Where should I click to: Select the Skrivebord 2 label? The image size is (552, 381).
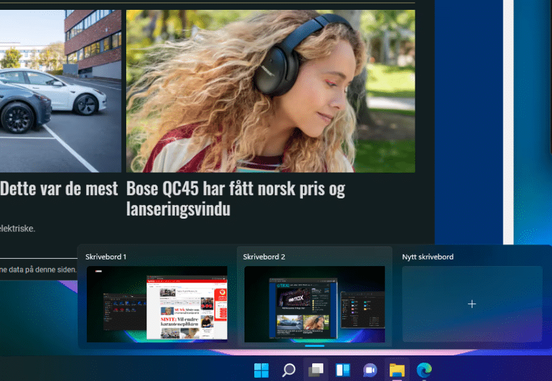point(264,257)
